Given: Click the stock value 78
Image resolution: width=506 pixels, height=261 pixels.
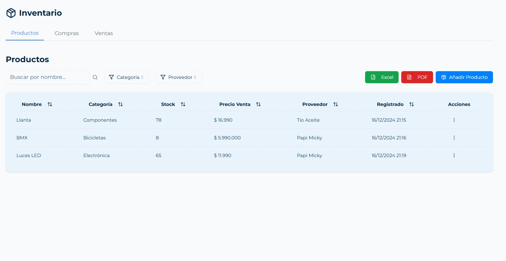Looking at the screenshot, I should [x=159, y=120].
